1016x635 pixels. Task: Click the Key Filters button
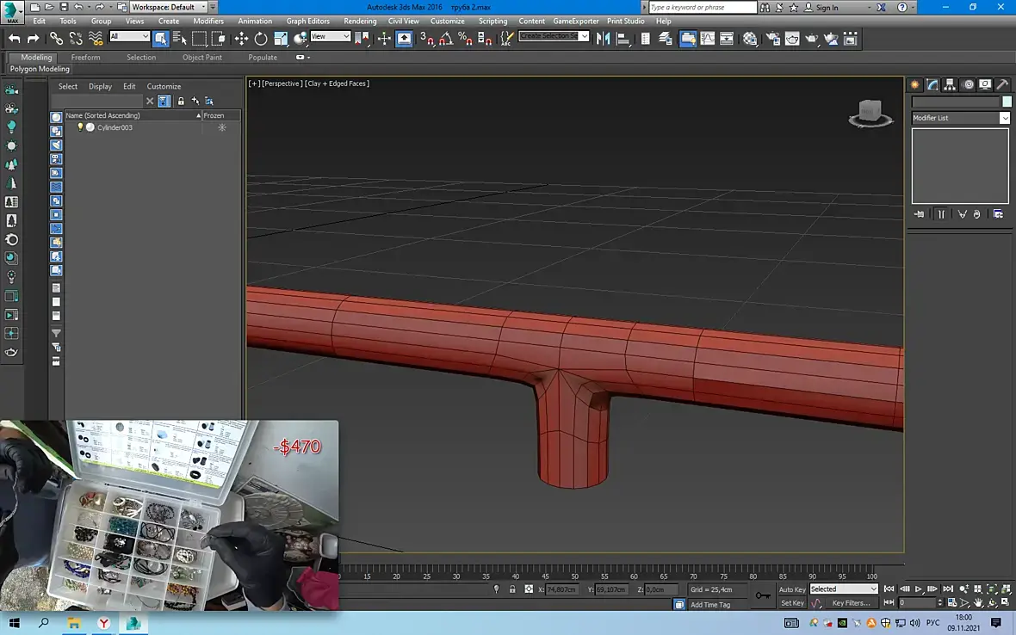coord(851,603)
